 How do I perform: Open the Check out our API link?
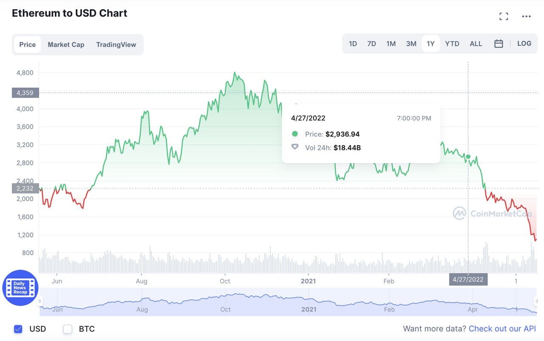click(502, 329)
